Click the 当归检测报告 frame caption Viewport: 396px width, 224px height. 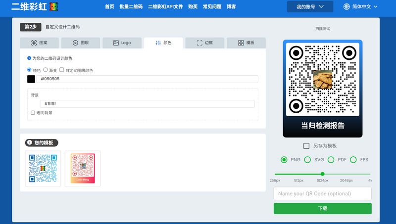(x=323, y=126)
